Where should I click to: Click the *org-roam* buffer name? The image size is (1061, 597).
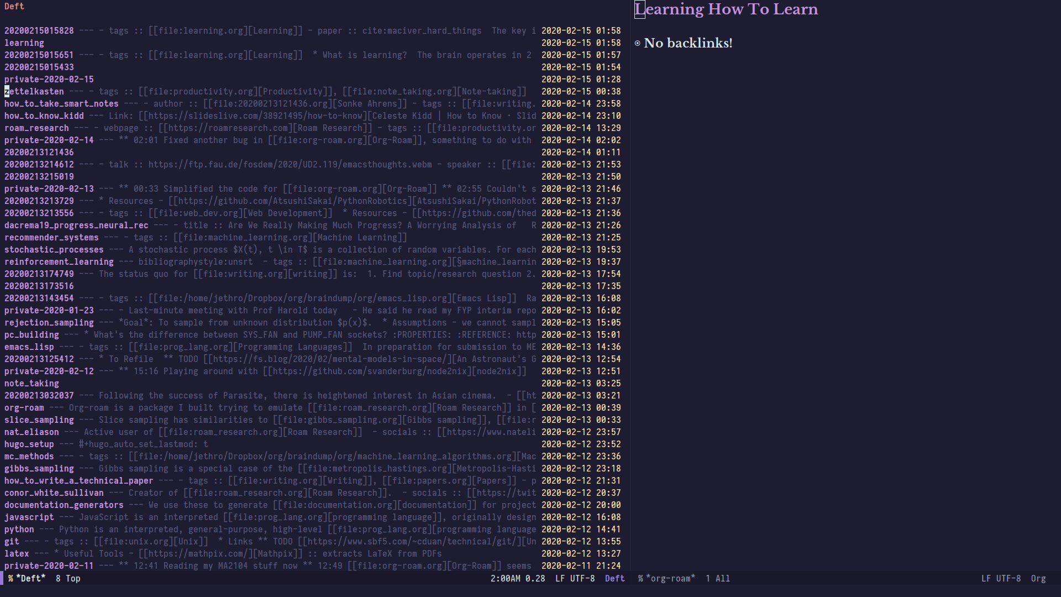[672, 578]
